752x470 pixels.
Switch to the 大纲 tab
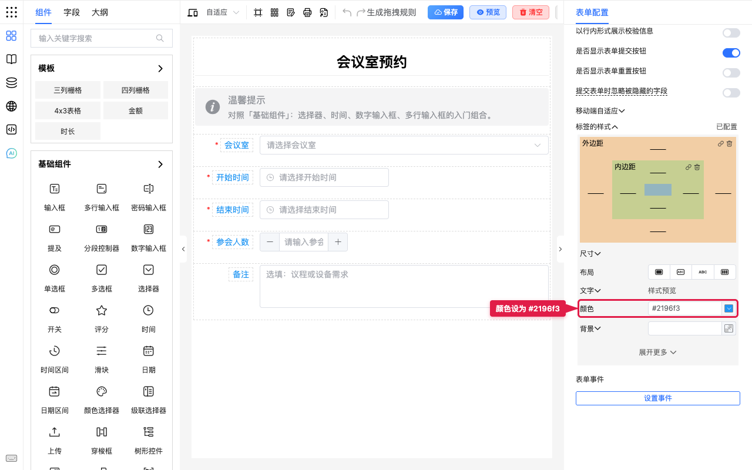coord(100,12)
